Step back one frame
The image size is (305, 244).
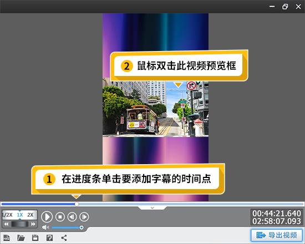tap(72, 217)
